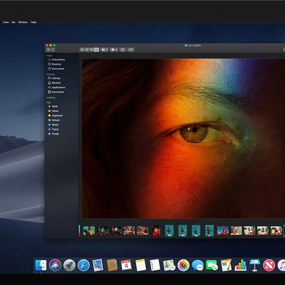The height and width of the screenshot is (285, 285).
Task: Open Documents in the Finder sidebar
Action: coord(56,68)
